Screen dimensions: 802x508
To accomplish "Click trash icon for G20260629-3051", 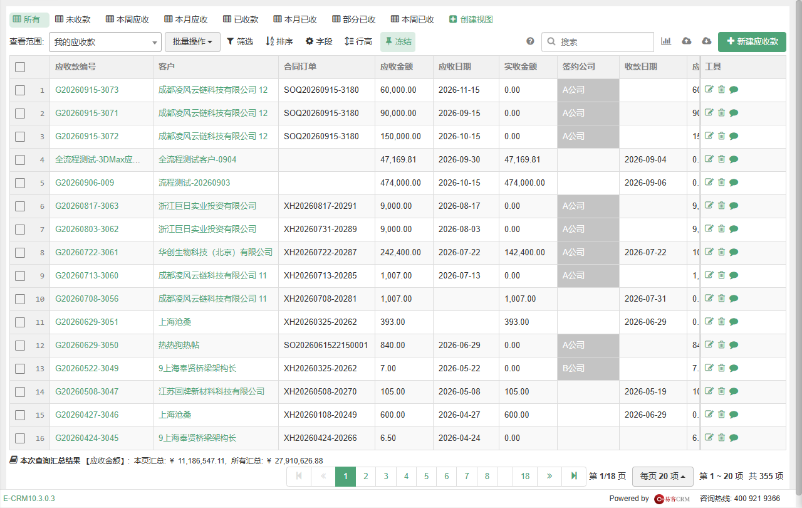I will point(721,322).
